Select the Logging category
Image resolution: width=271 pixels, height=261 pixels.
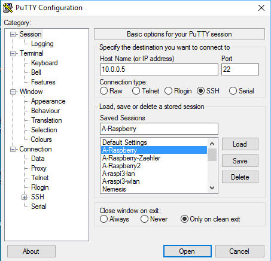[42, 44]
